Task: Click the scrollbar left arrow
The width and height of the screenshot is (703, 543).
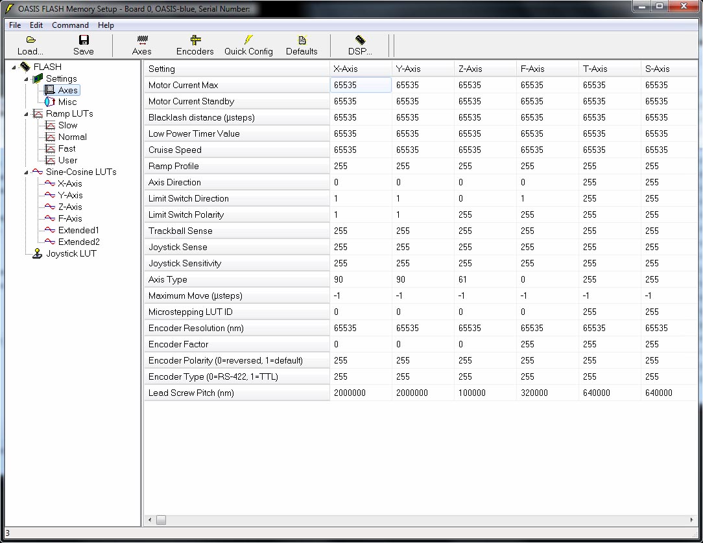Action: (x=150, y=520)
